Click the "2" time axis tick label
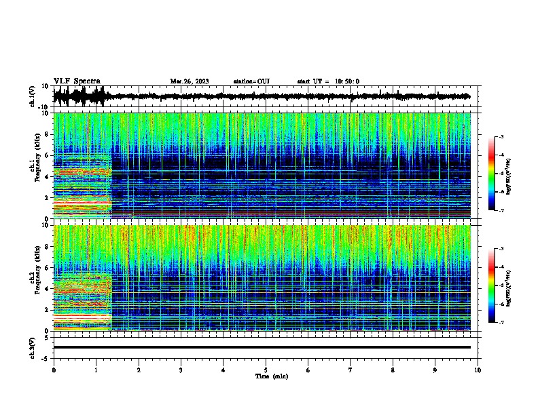 [139, 370]
